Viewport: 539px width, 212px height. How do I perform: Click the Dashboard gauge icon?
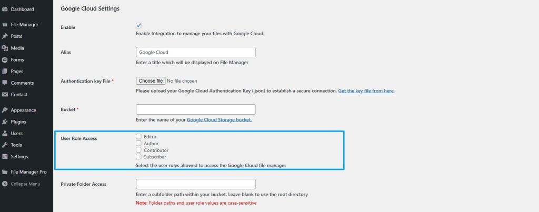tap(4, 9)
